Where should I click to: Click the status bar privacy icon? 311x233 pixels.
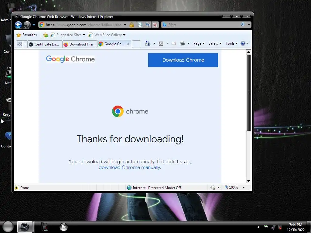coord(213,187)
